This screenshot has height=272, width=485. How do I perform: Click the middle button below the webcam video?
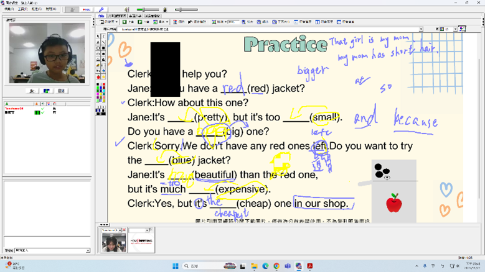[x=47, y=91]
